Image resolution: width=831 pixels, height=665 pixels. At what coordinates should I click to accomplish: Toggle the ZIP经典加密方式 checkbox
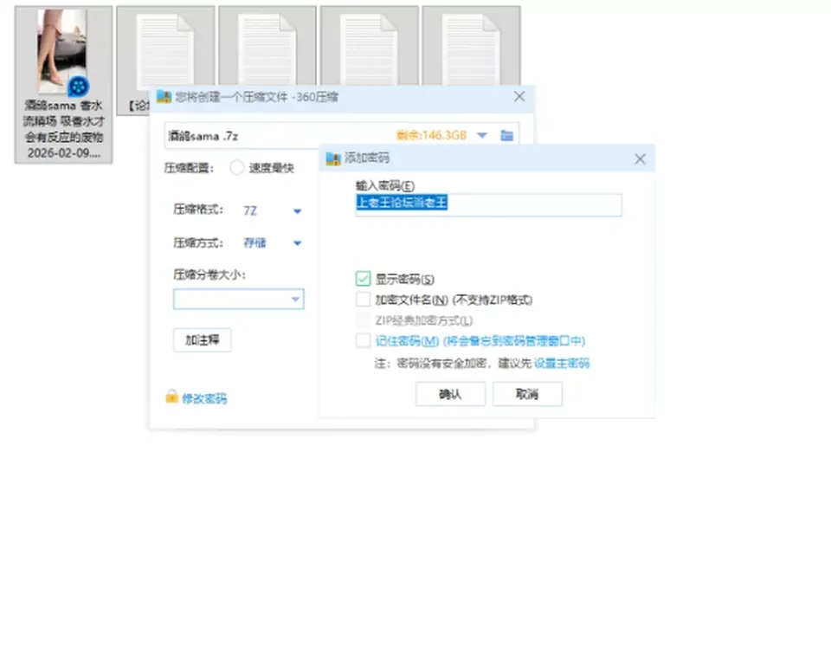coord(363,320)
